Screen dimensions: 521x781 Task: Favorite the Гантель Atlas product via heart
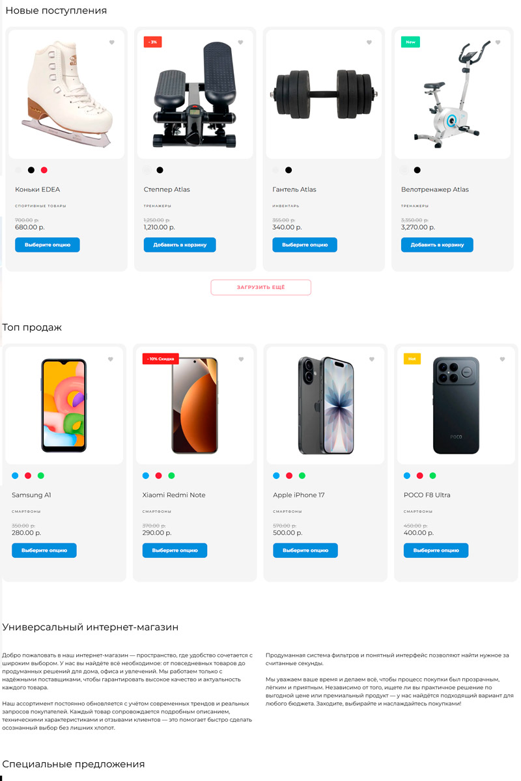369,43
